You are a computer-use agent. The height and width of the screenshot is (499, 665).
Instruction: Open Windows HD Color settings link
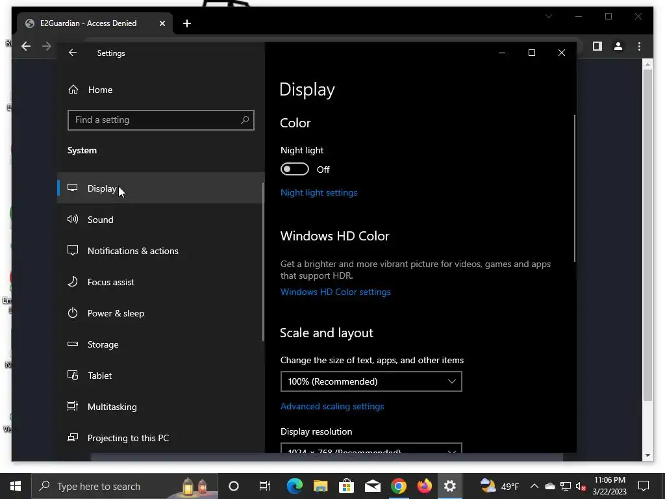[336, 292]
